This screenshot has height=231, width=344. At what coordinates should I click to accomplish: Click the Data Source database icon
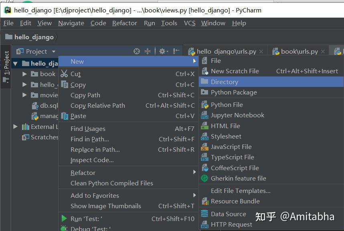coord(204,213)
